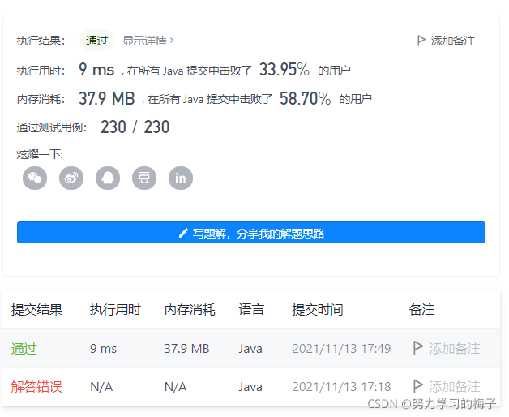Share result via Douban icon
The width and height of the screenshot is (509, 417).
144,178
